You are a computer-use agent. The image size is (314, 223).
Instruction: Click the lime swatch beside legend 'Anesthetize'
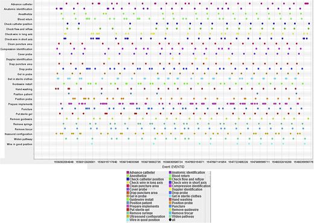click(128, 176)
